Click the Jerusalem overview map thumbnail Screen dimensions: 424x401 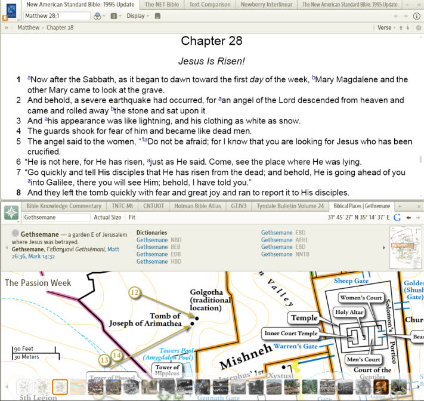point(406,248)
